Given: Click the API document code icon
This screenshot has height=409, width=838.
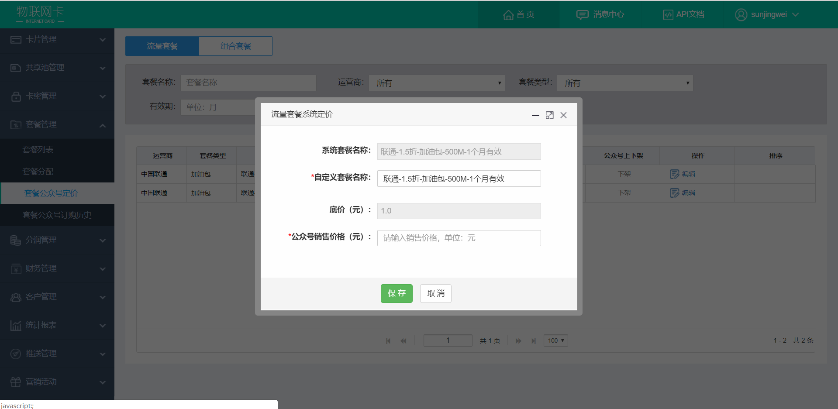Looking at the screenshot, I should point(668,15).
